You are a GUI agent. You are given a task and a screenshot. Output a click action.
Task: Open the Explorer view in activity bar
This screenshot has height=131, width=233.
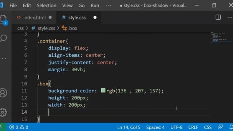pyautogui.click(x=3, y=19)
